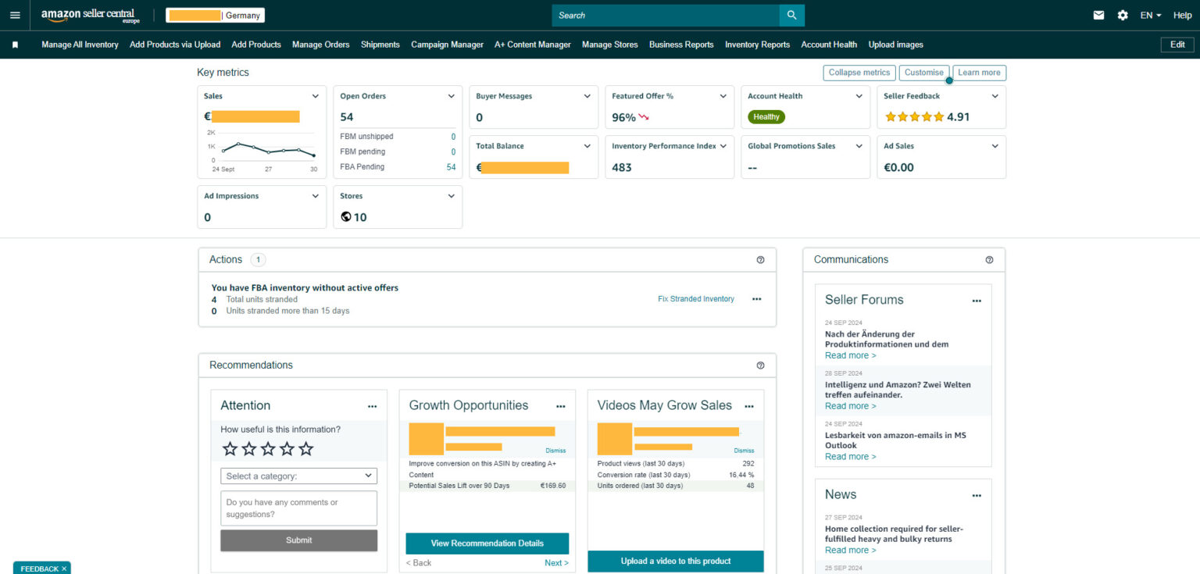Open the Actions panel help icon
The height and width of the screenshot is (574, 1200).
tap(760, 260)
